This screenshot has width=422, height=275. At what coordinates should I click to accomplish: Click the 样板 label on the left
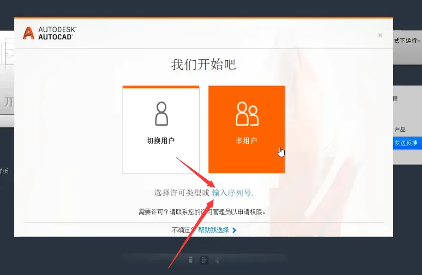(4, 171)
